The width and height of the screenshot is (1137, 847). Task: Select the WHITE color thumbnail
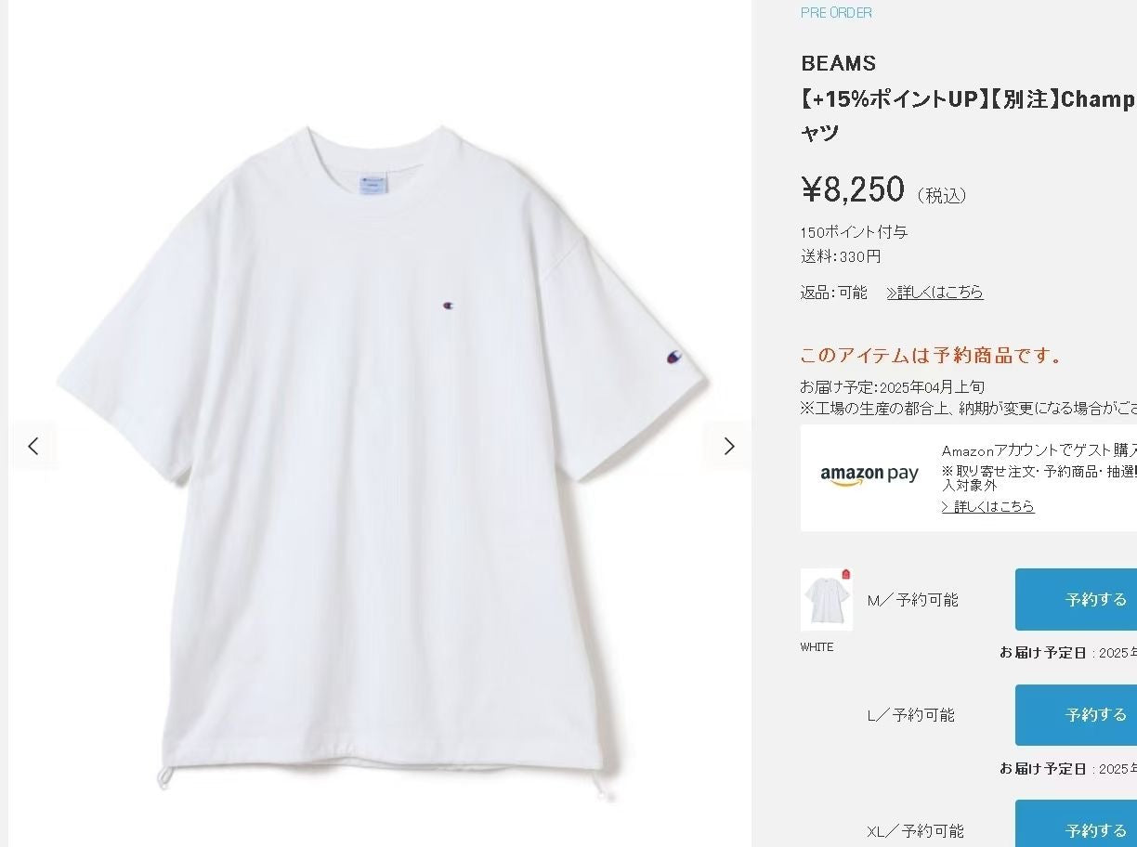point(826,600)
